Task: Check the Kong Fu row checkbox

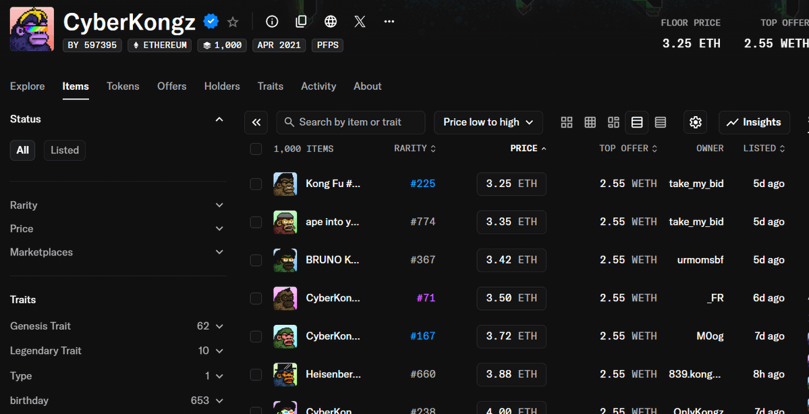Action: pos(256,184)
